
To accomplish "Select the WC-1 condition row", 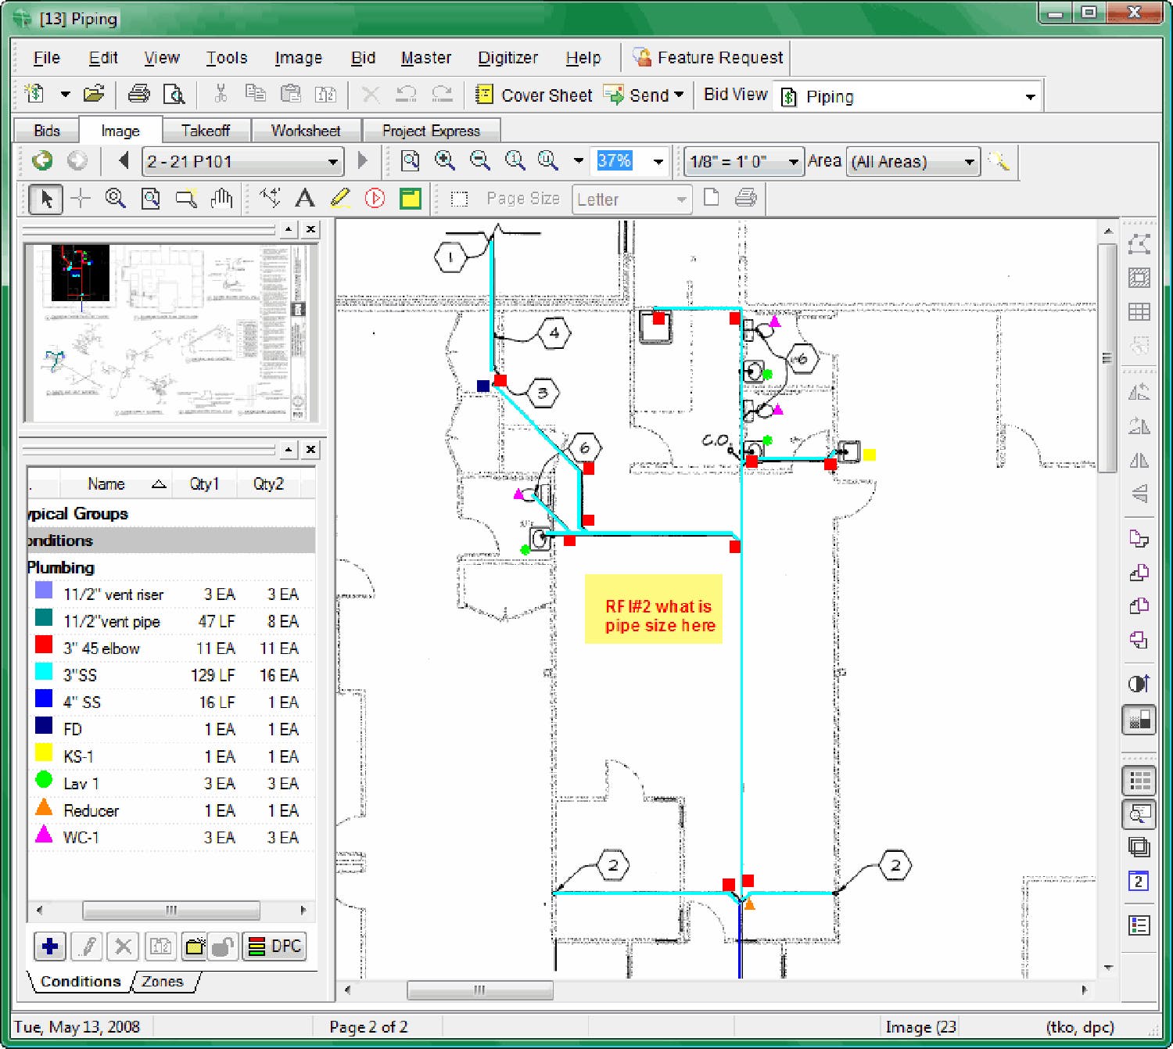I will click(170, 837).
